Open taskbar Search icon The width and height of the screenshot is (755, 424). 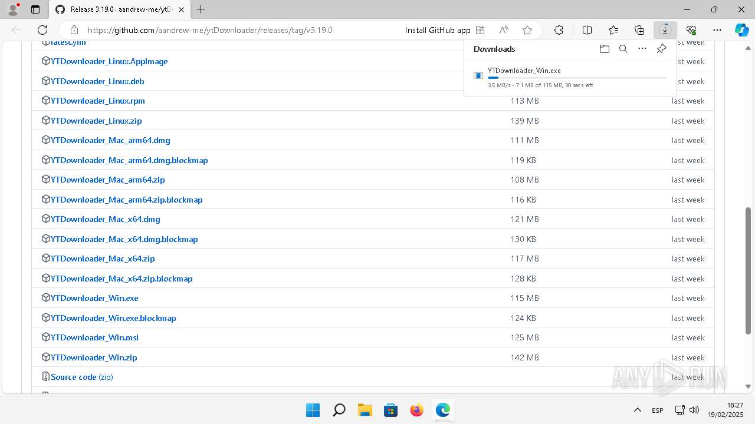339,410
